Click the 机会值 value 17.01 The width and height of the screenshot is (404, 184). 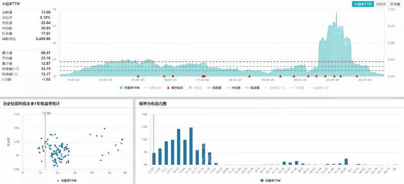[x=45, y=33]
